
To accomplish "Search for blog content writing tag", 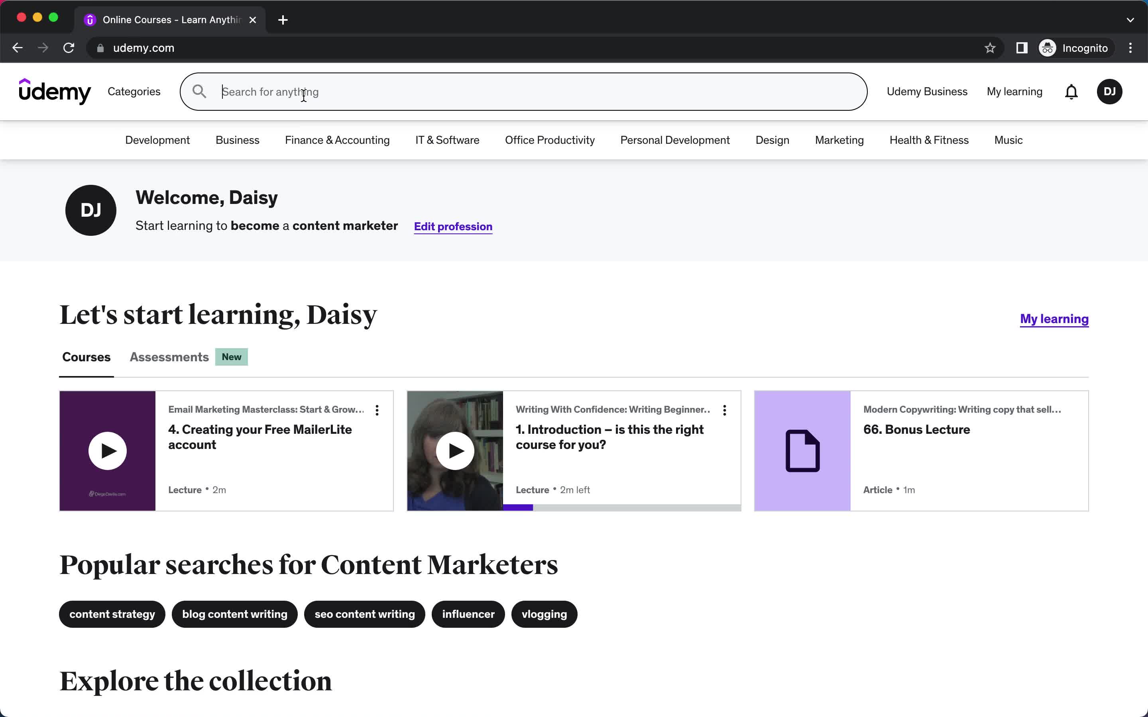I will point(235,614).
